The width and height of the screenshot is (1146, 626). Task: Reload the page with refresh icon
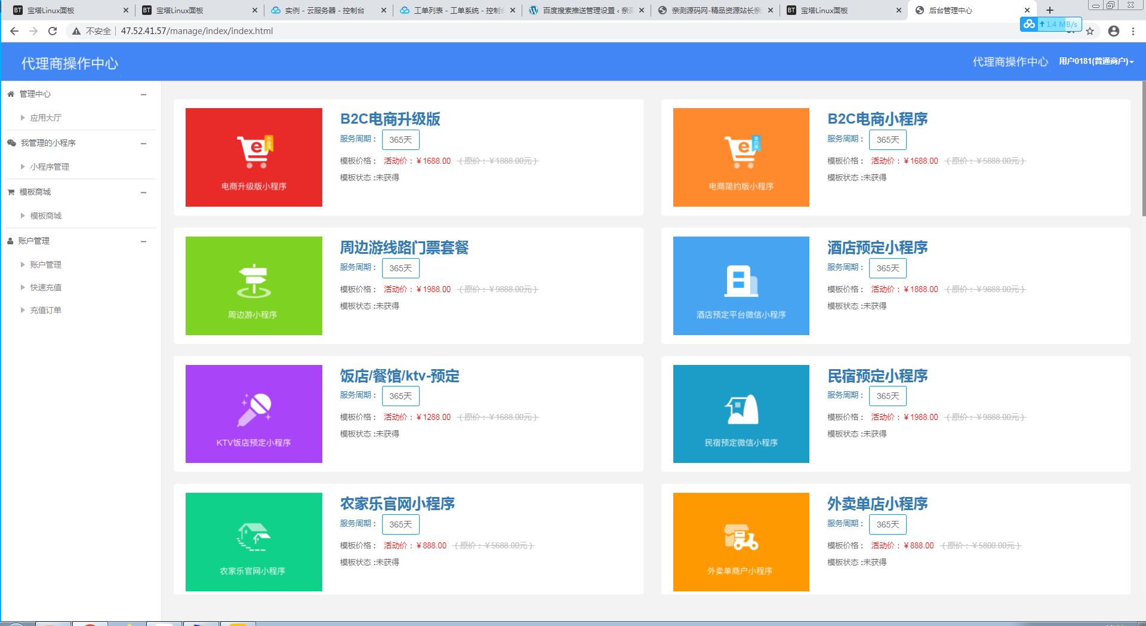53,31
